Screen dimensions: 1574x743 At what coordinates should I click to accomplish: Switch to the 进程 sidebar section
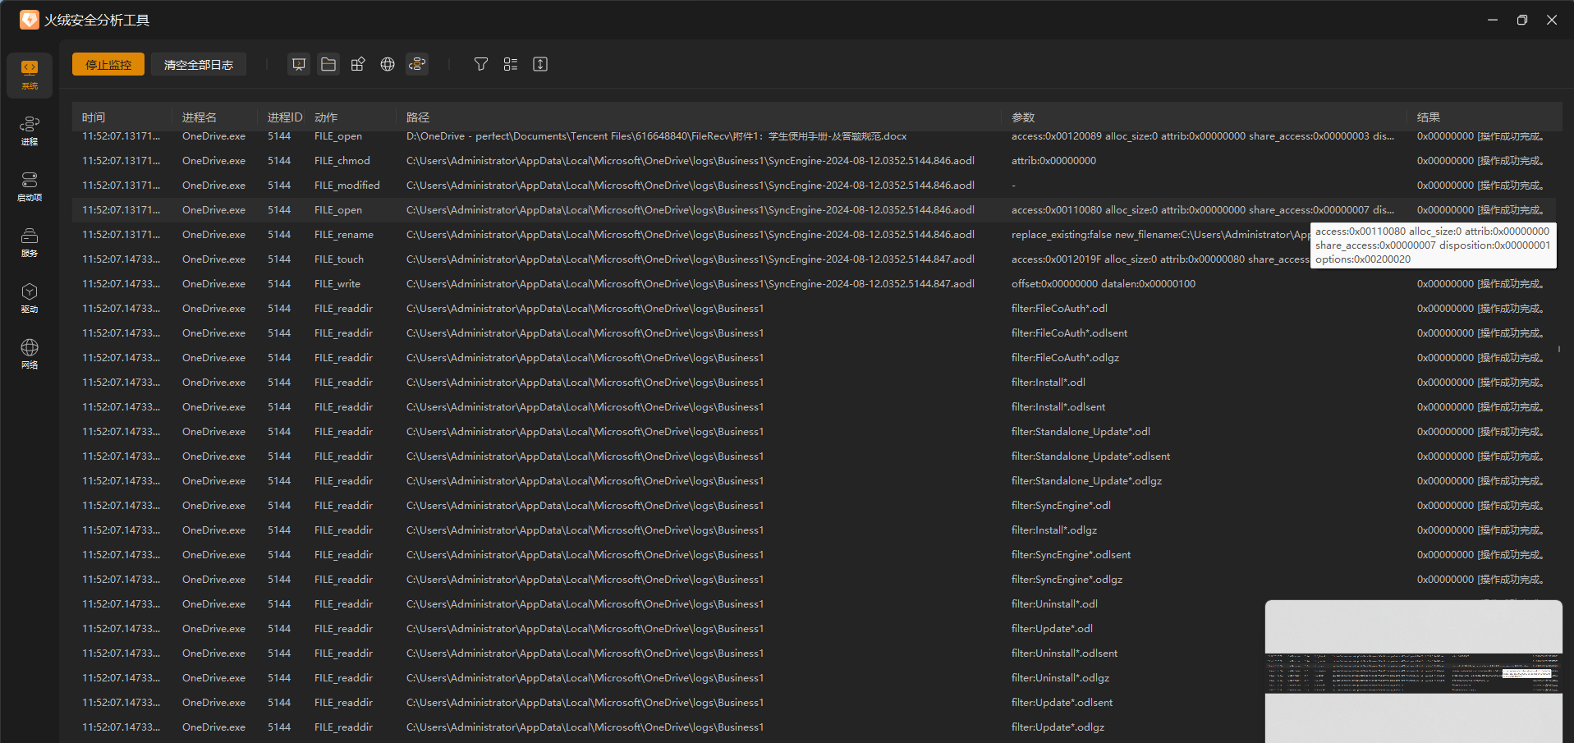[x=30, y=131]
